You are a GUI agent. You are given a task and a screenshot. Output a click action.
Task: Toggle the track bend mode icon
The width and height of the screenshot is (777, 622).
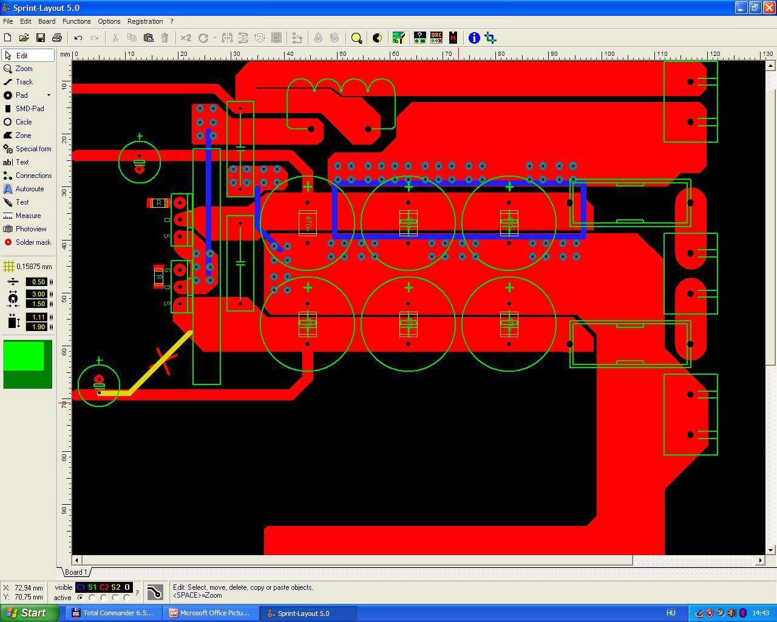(155, 592)
